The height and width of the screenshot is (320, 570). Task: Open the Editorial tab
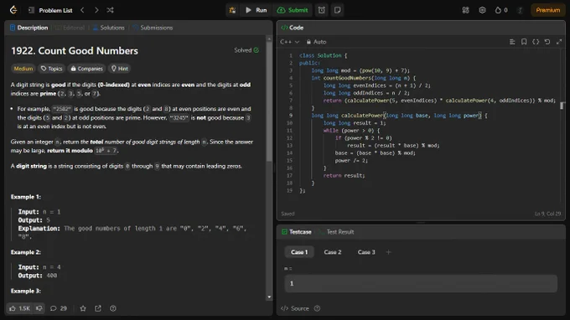coord(69,28)
